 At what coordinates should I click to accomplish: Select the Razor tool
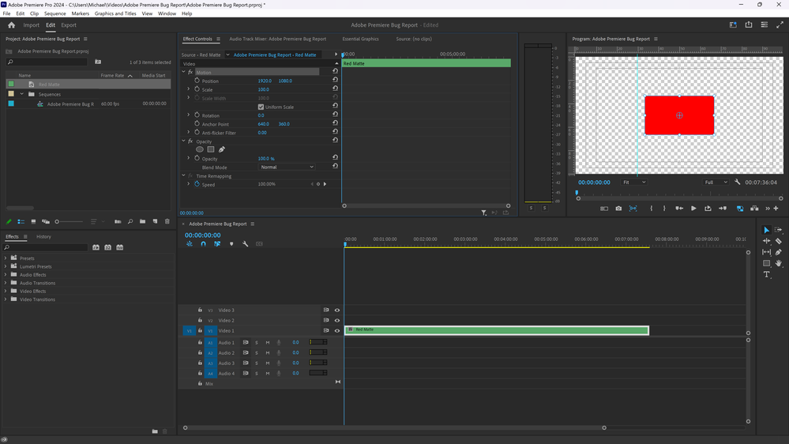(778, 241)
